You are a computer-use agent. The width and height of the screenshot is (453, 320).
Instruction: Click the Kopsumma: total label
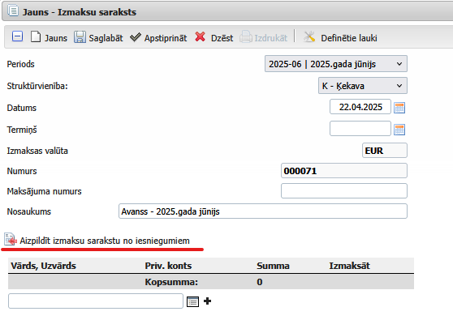[x=171, y=282]
